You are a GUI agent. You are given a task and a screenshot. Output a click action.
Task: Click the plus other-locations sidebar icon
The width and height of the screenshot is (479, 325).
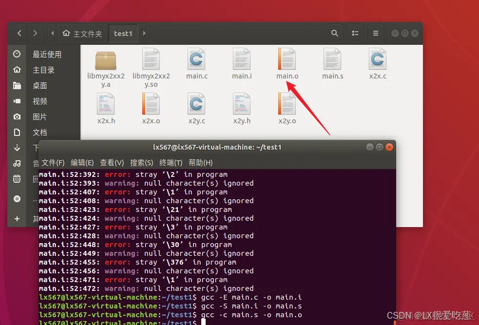17,219
